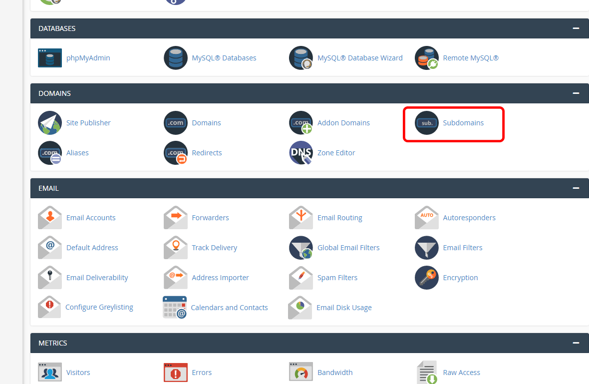Click the Redirects link
589x384 pixels.
coord(207,153)
